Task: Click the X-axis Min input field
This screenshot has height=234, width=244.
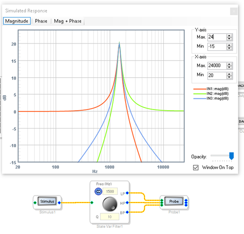Action: [217, 75]
